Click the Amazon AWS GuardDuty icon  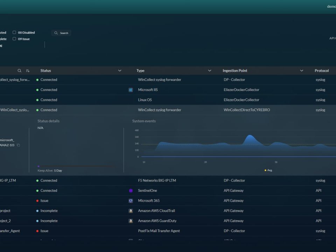coord(131,221)
